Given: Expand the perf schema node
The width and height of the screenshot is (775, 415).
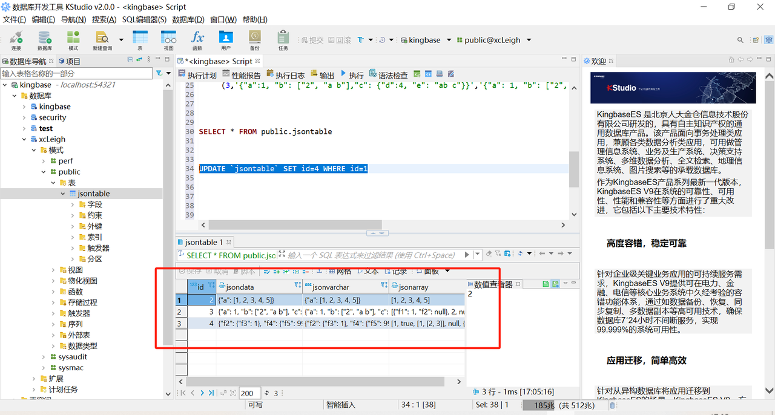Looking at the screenshot, I should [x=44, y=161].
